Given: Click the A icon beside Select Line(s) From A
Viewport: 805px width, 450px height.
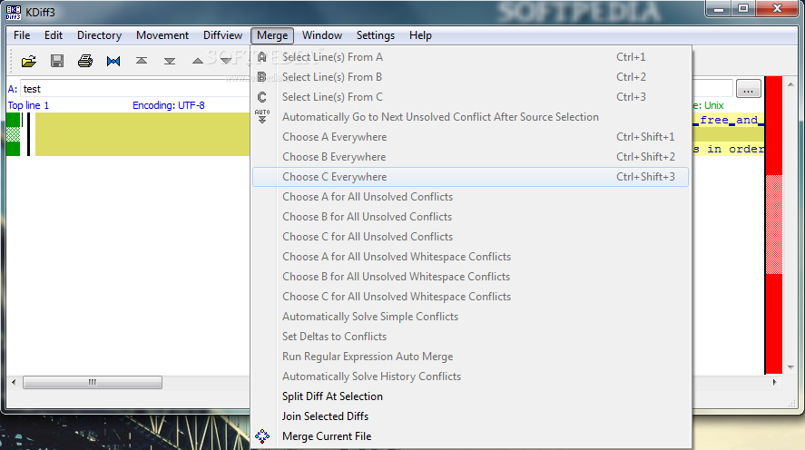Looking at the screenshot, I should click(x=262, y=57).
